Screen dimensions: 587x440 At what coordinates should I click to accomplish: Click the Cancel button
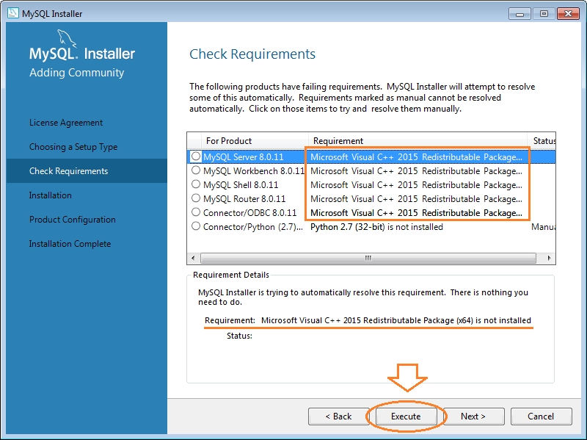(x=541, y=416)
